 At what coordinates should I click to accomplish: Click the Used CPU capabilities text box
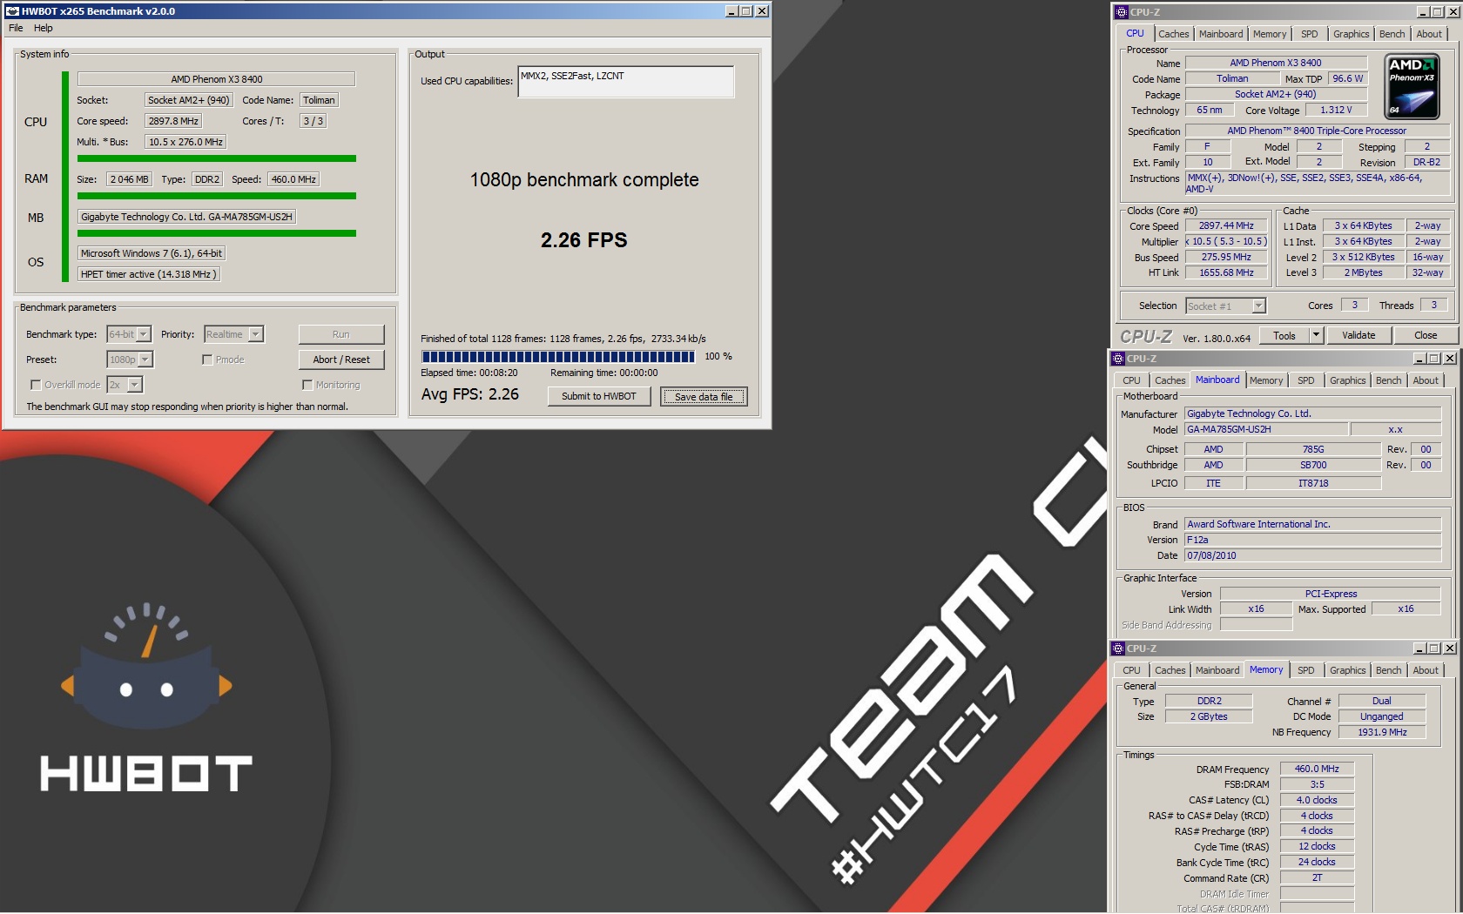coord(626,82)
